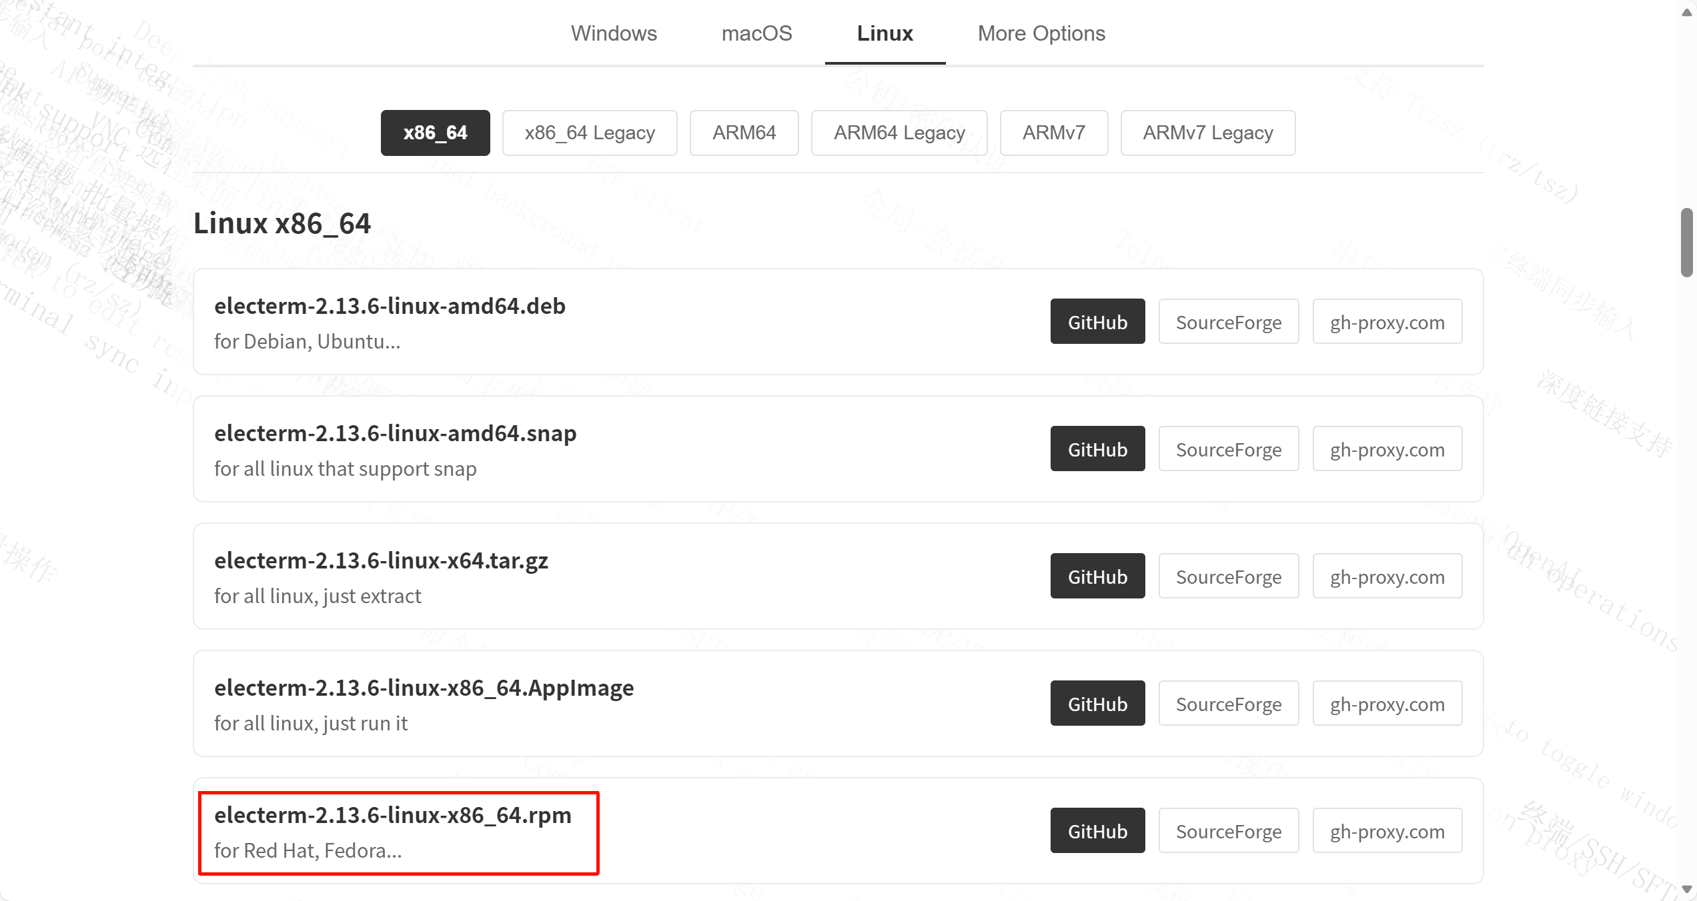The image size is (1697, 901).
Task: Download the AppImage from GitHub
Action: (x=1097, y=704)
